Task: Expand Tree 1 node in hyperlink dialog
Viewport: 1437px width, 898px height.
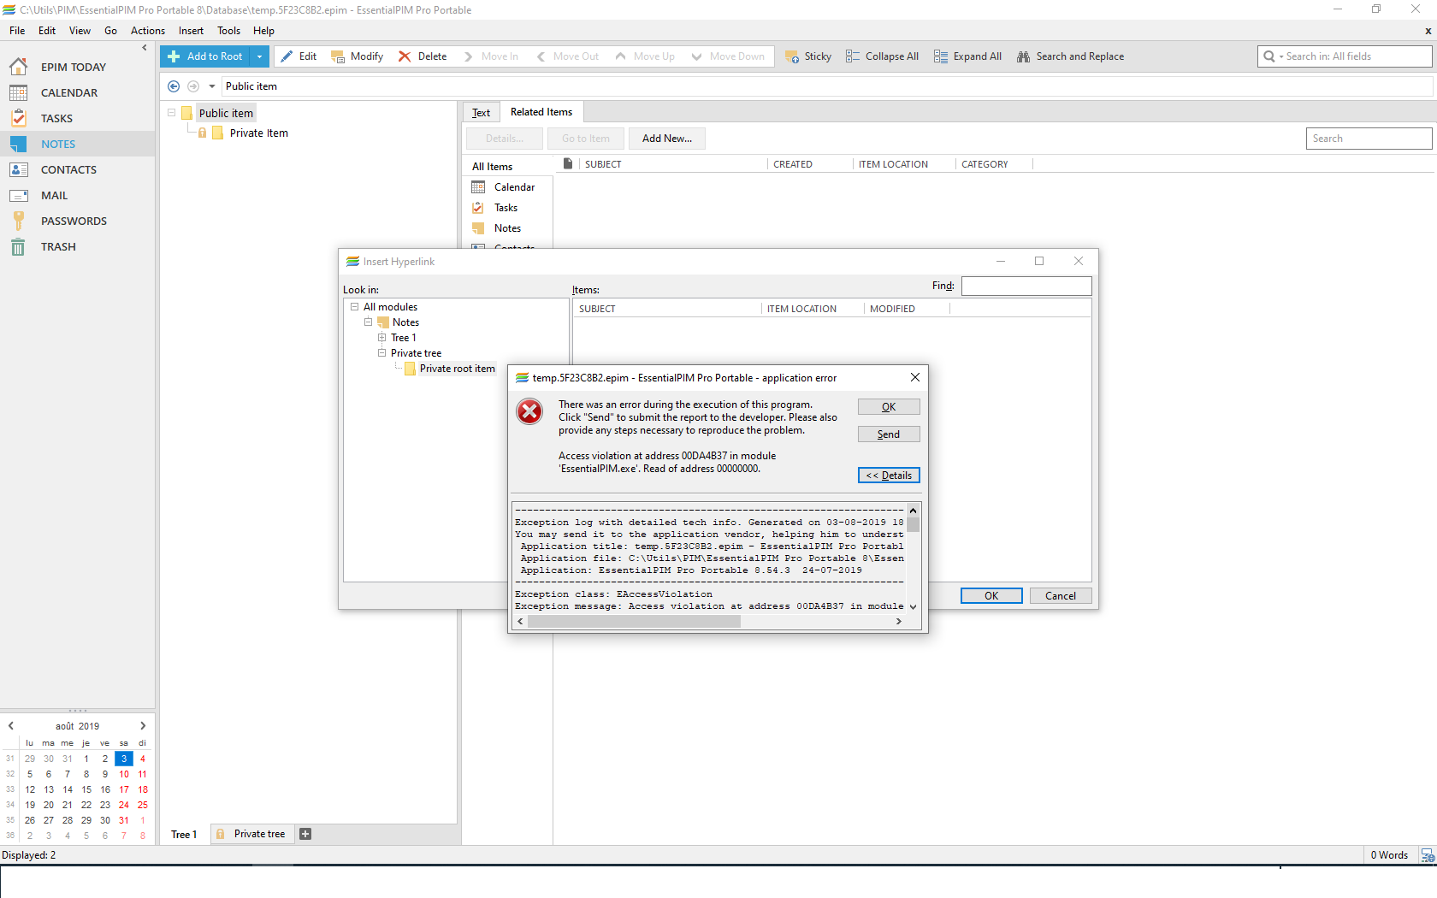Action: [381, 338]
